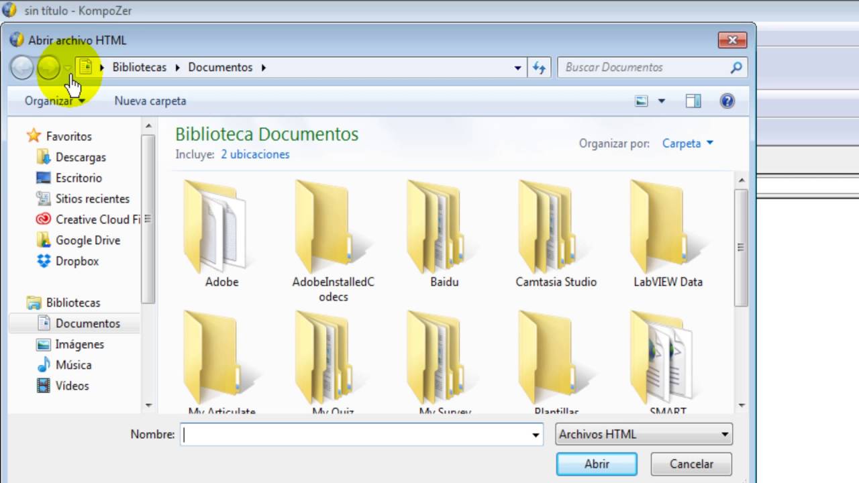
Task: Open the address bar history dropdown
Action: pos(517,68)
